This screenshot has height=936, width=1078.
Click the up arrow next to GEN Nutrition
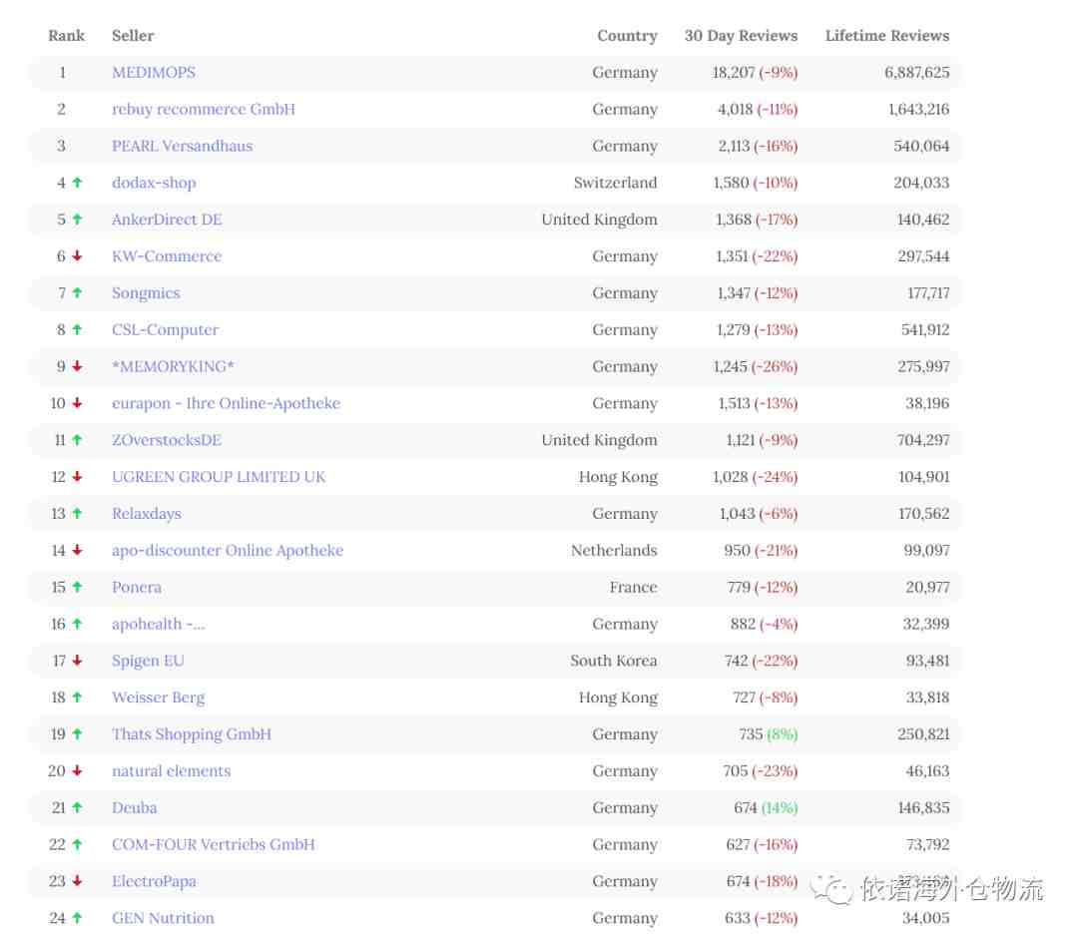77,918
